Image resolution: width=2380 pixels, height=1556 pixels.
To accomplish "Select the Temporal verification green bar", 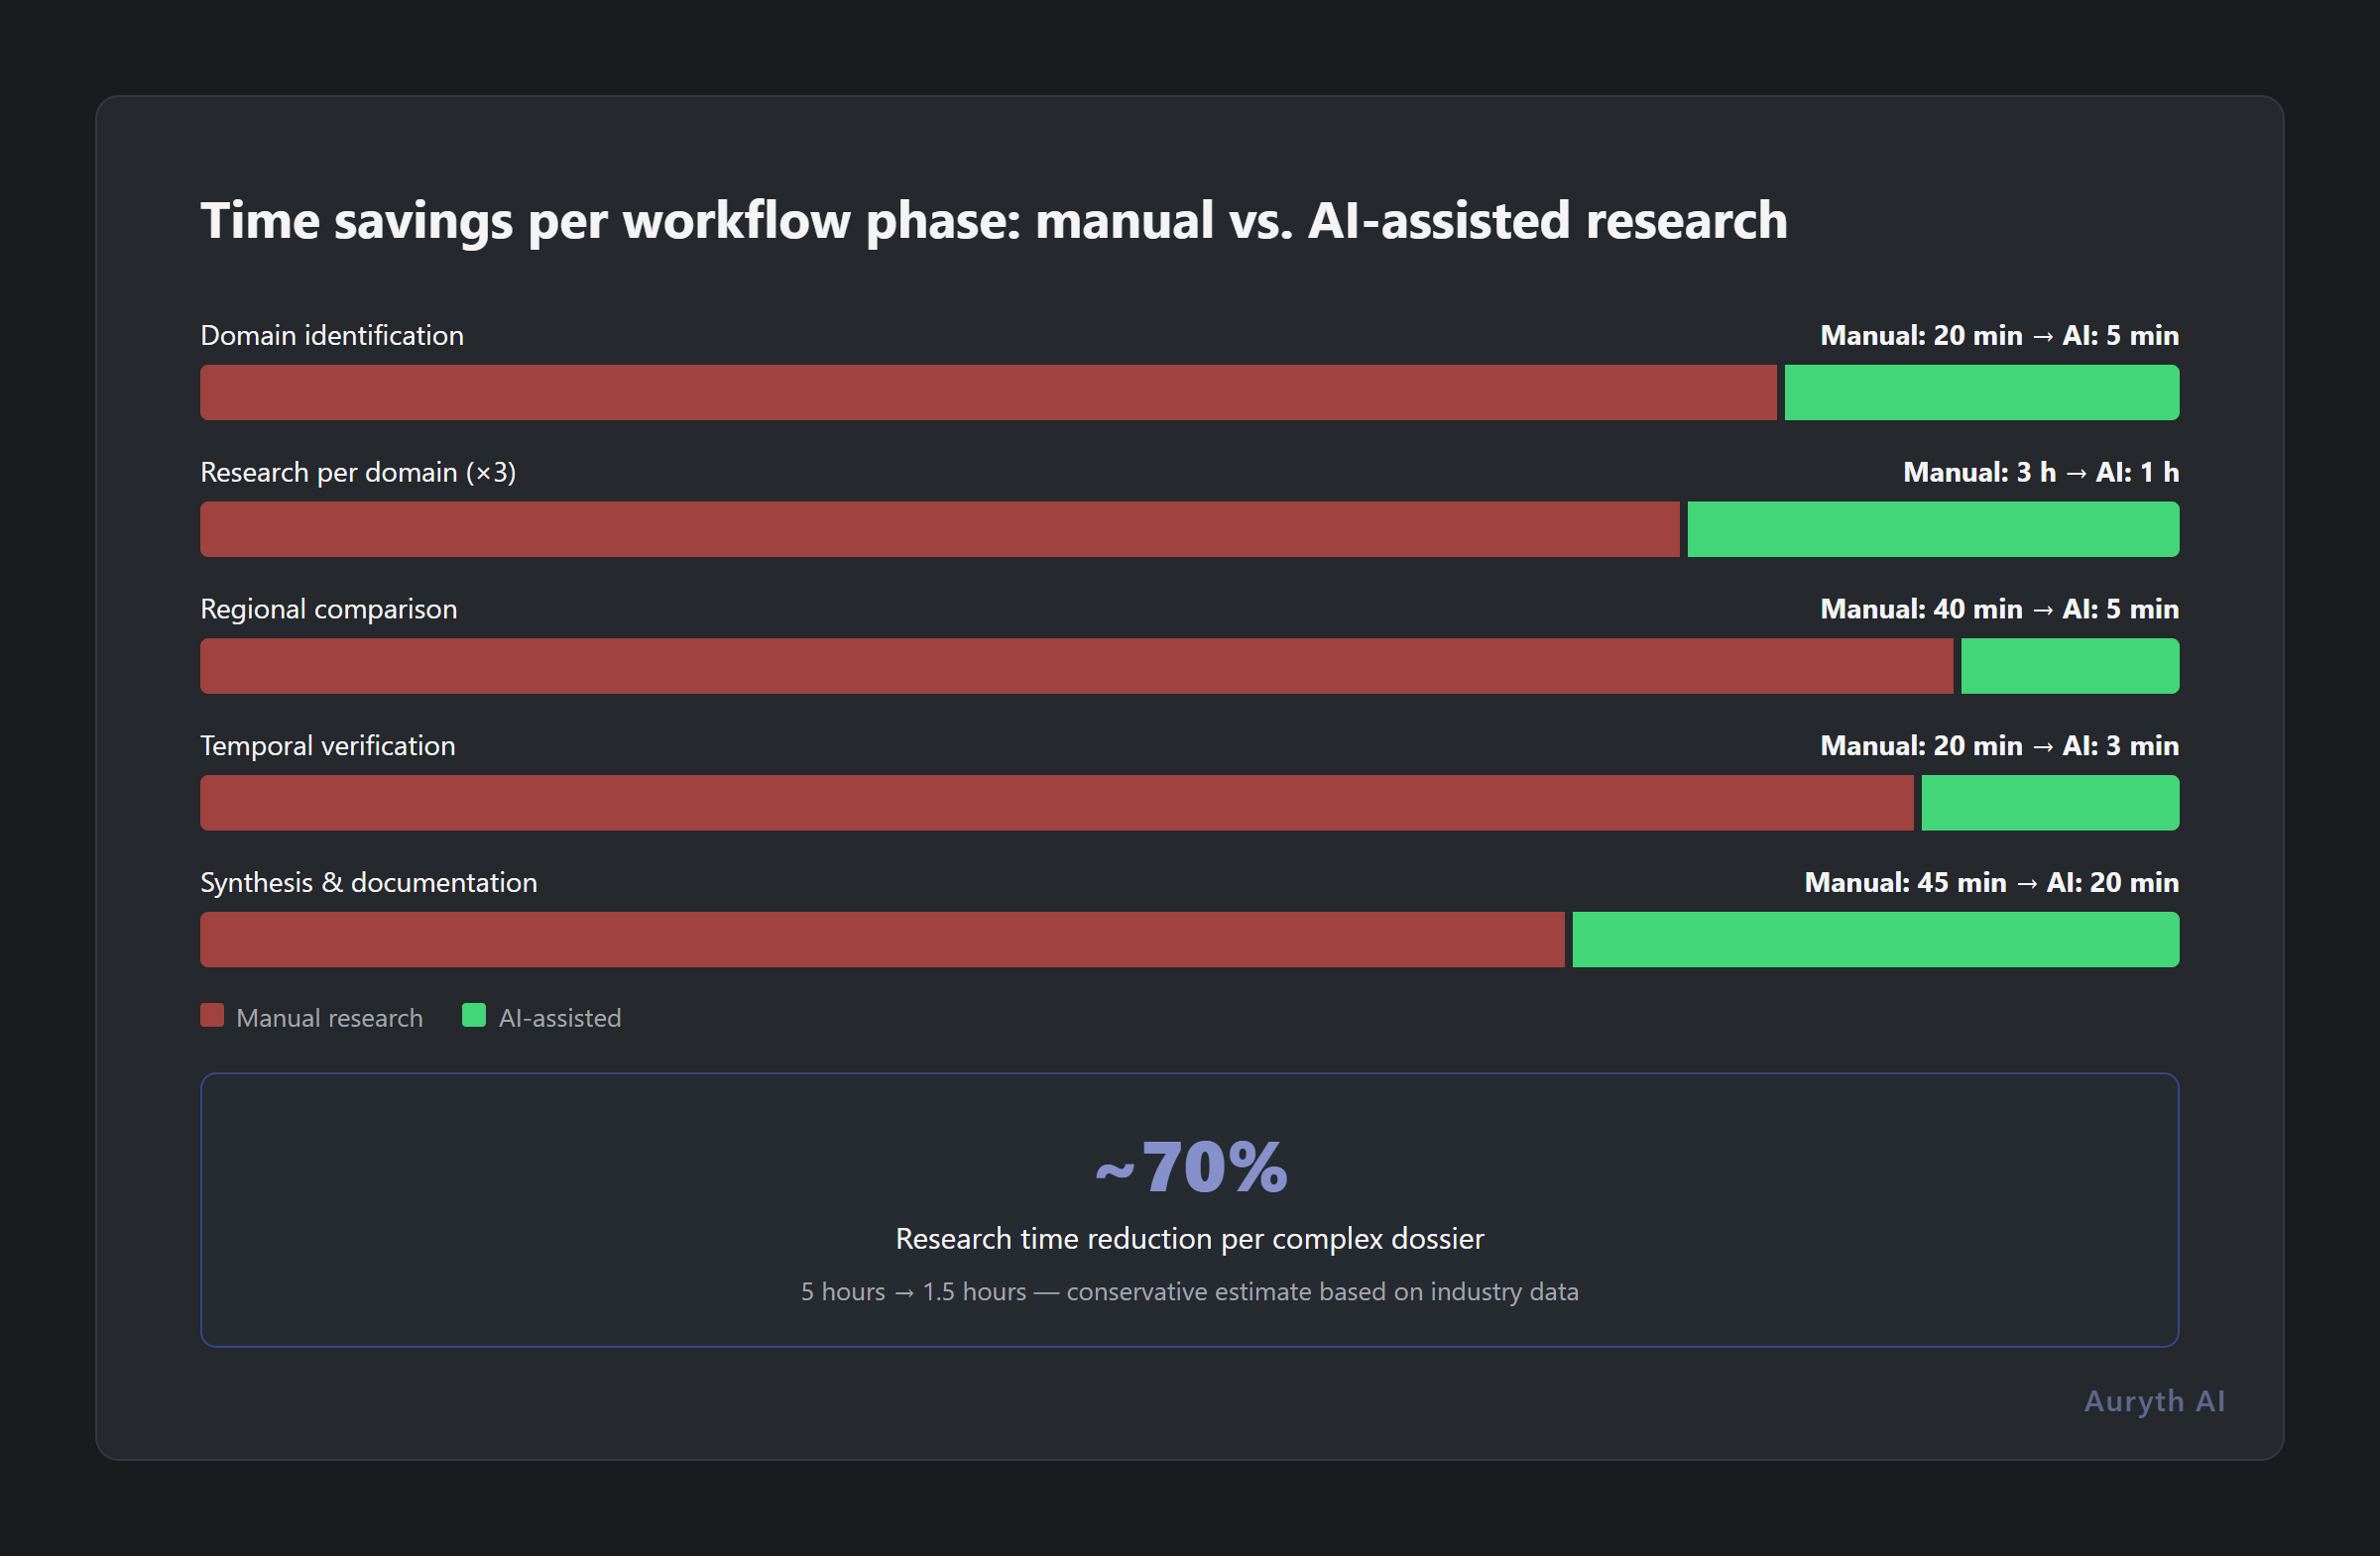I will click(x=2049, y=804).
